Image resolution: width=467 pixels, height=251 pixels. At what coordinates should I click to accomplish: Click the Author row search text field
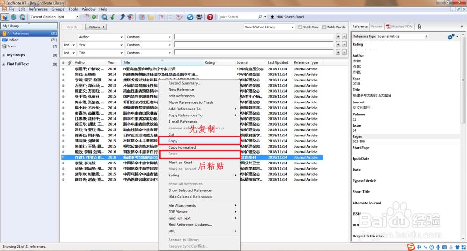(254, 37)
